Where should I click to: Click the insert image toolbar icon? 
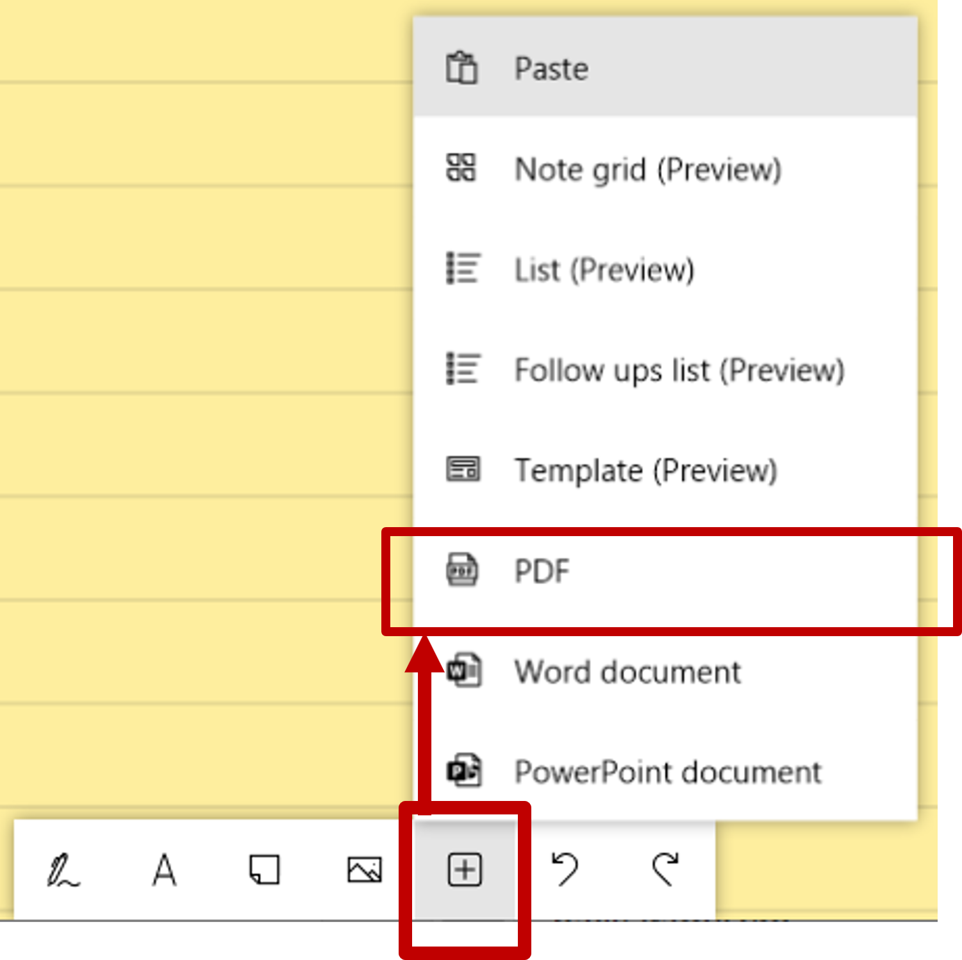tap(364, 871)
